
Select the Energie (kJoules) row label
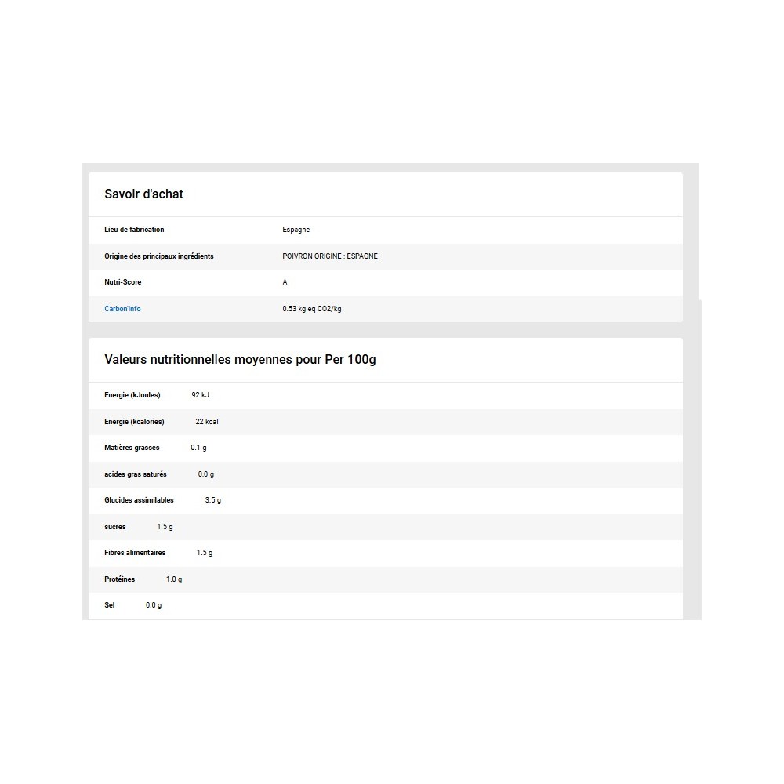[x=132, y=395]
